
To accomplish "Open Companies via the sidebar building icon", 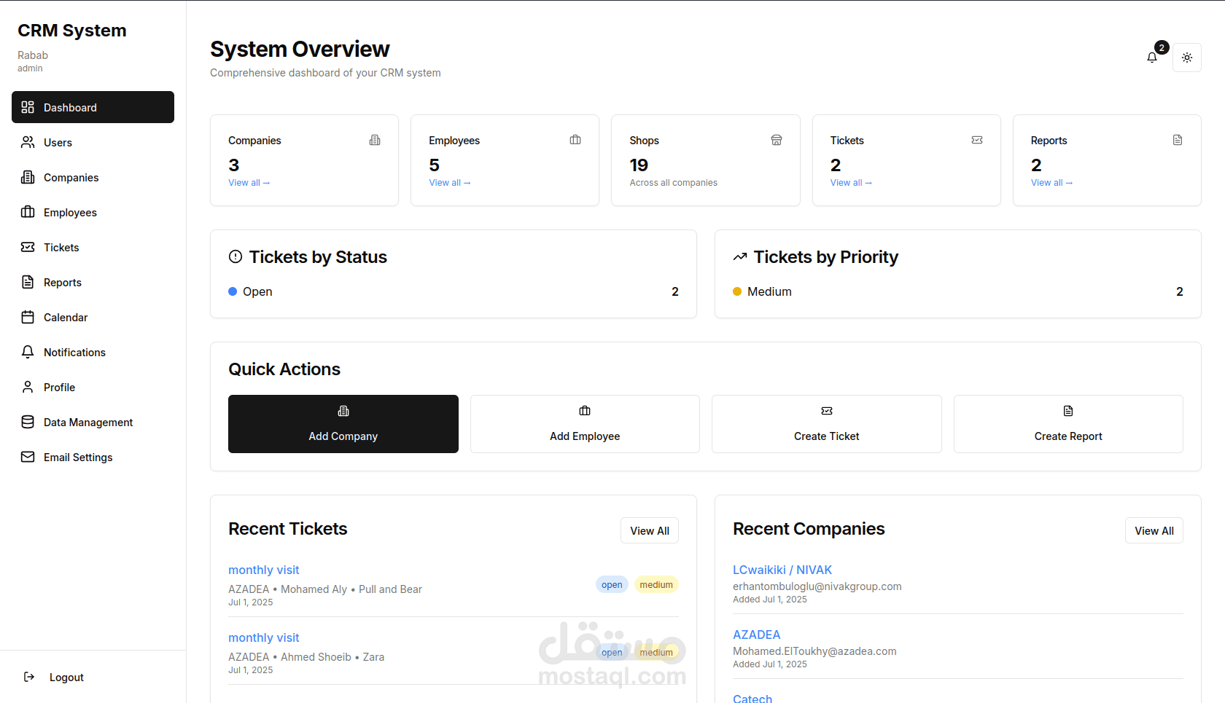I will pos(28,177).
